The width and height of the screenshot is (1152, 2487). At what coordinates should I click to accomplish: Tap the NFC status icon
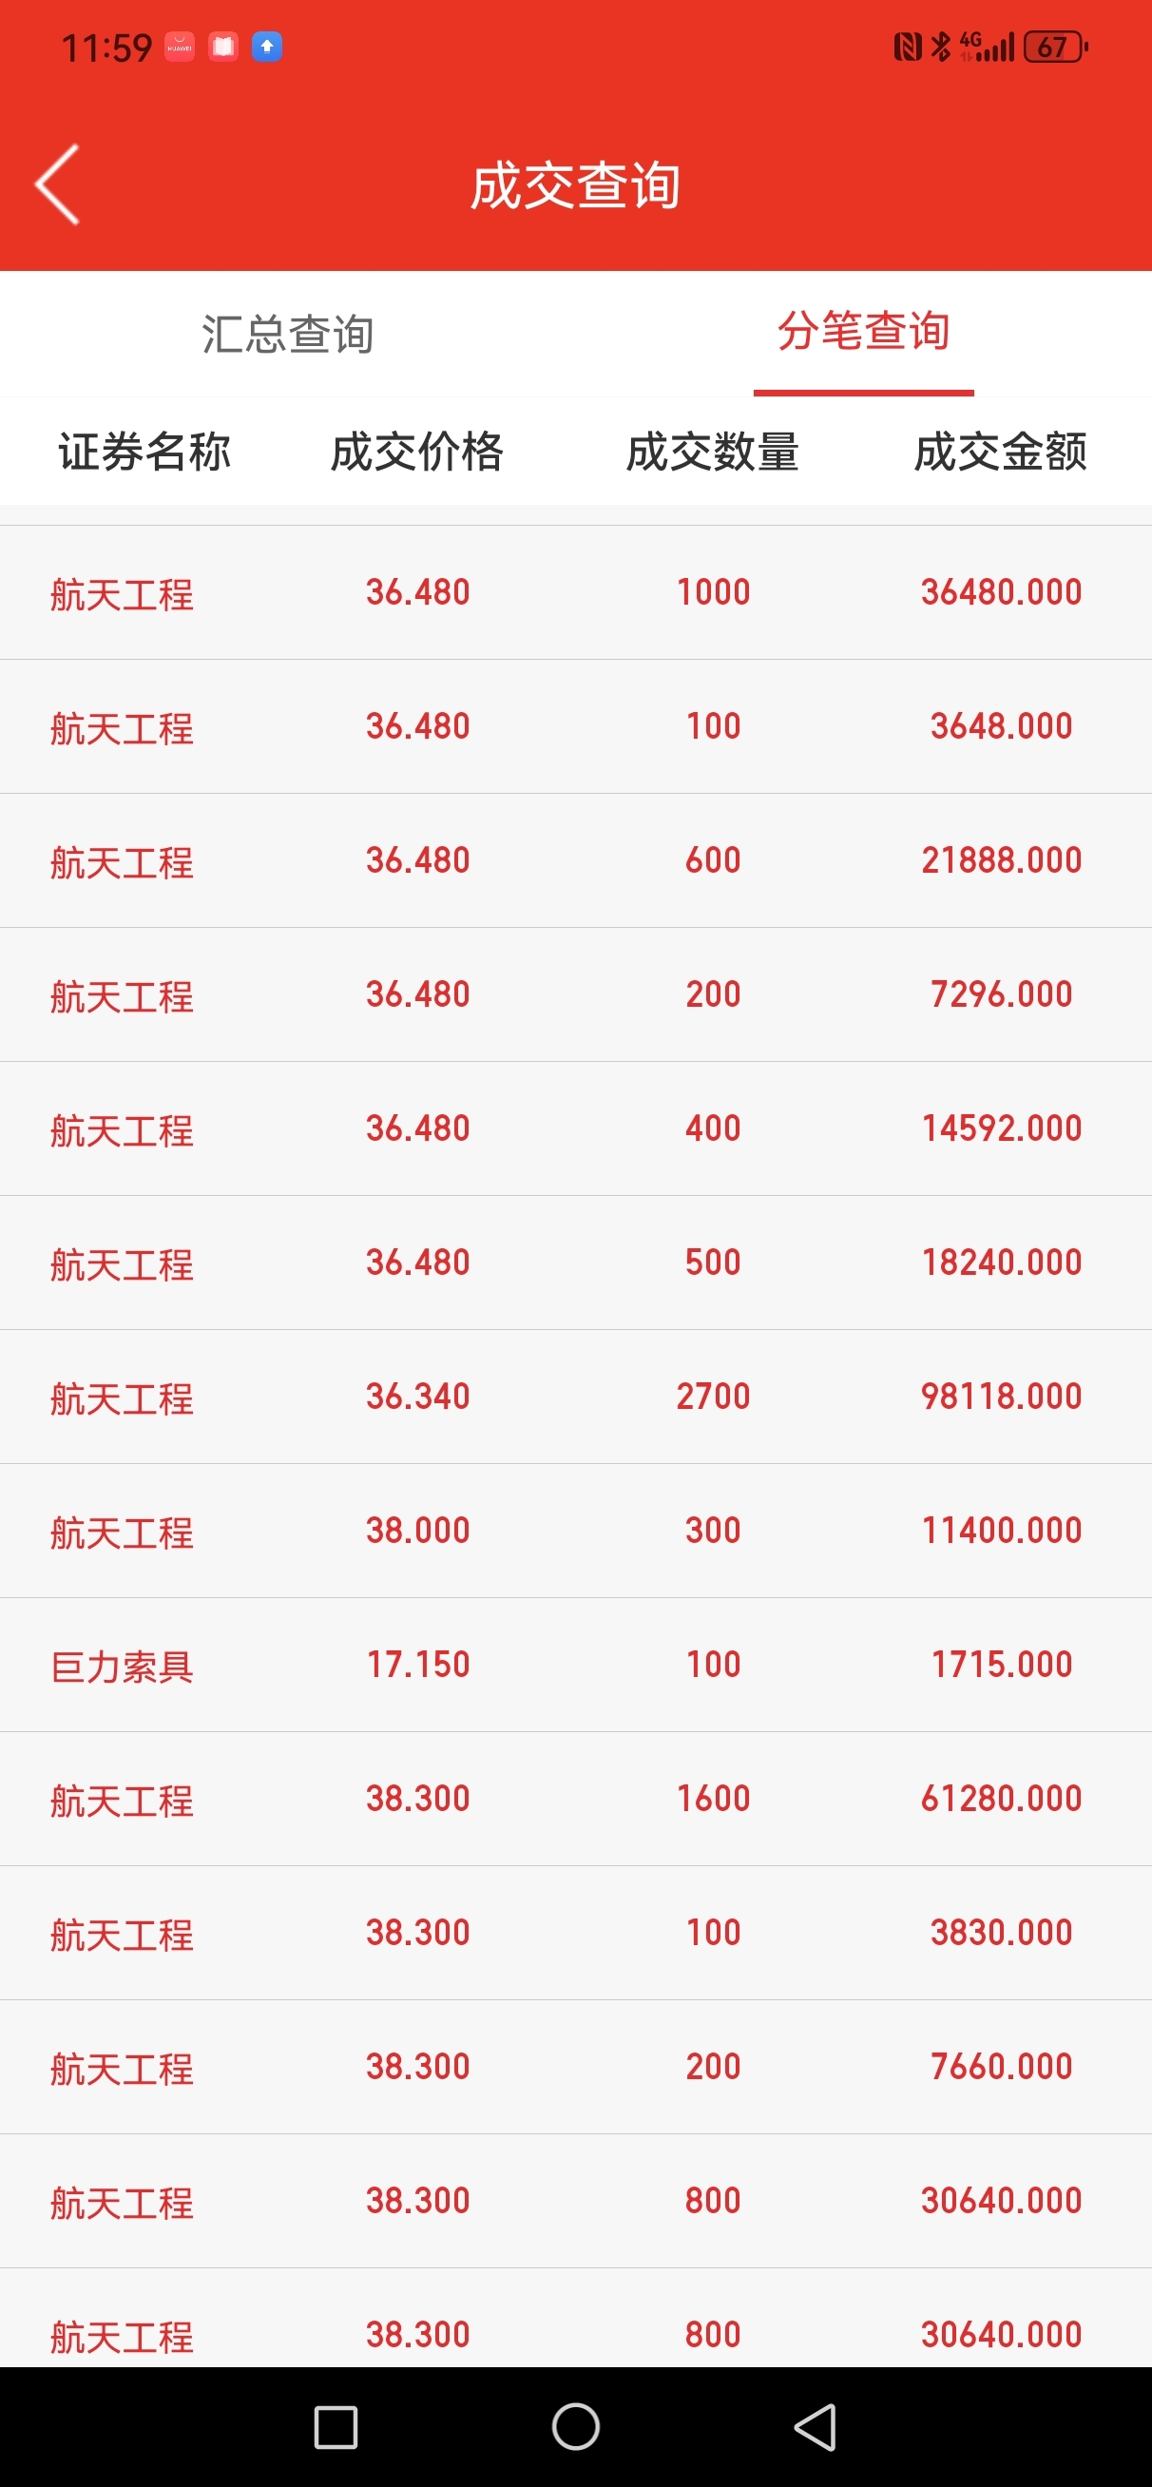tap(907, 47)
